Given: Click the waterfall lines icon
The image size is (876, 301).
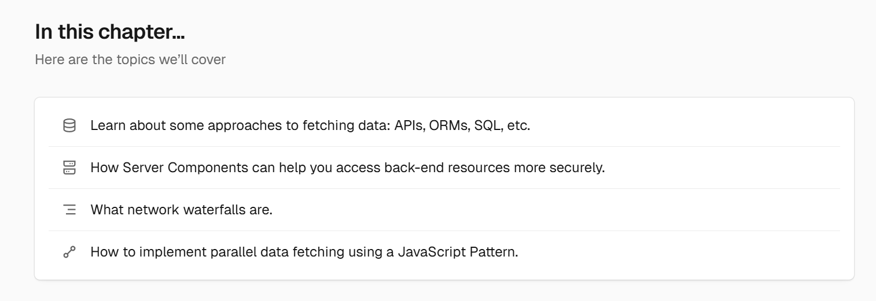Looking at the screenshot, I should (x=69, y=210).
